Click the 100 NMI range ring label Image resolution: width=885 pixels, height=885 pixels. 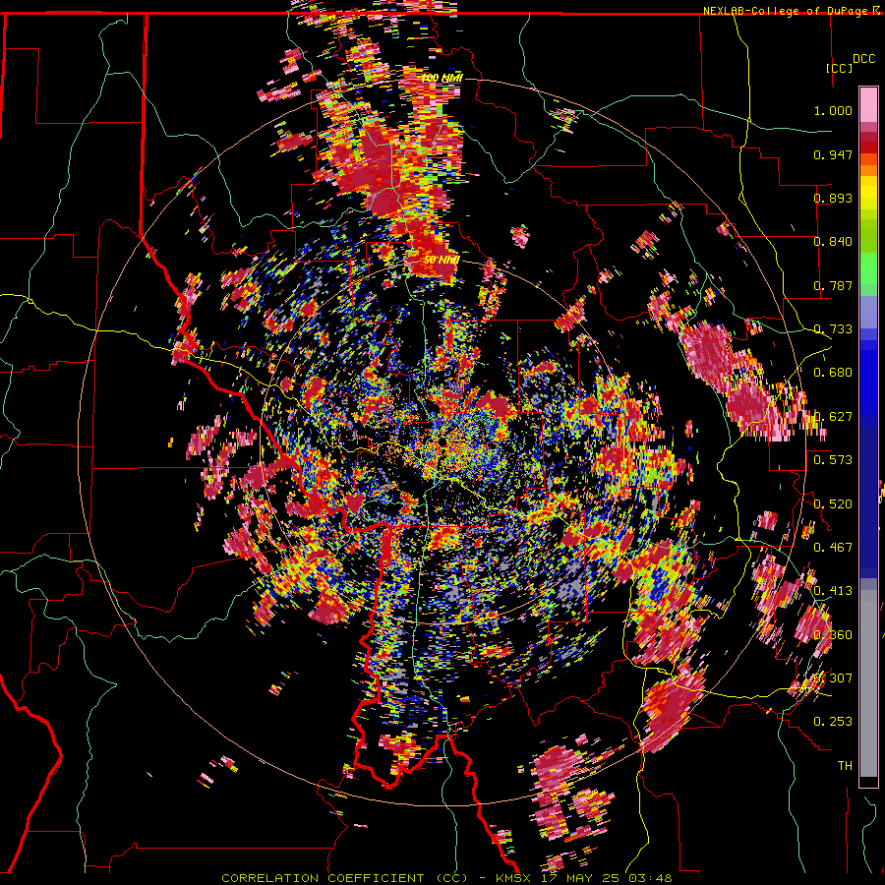tap(442, 78)
